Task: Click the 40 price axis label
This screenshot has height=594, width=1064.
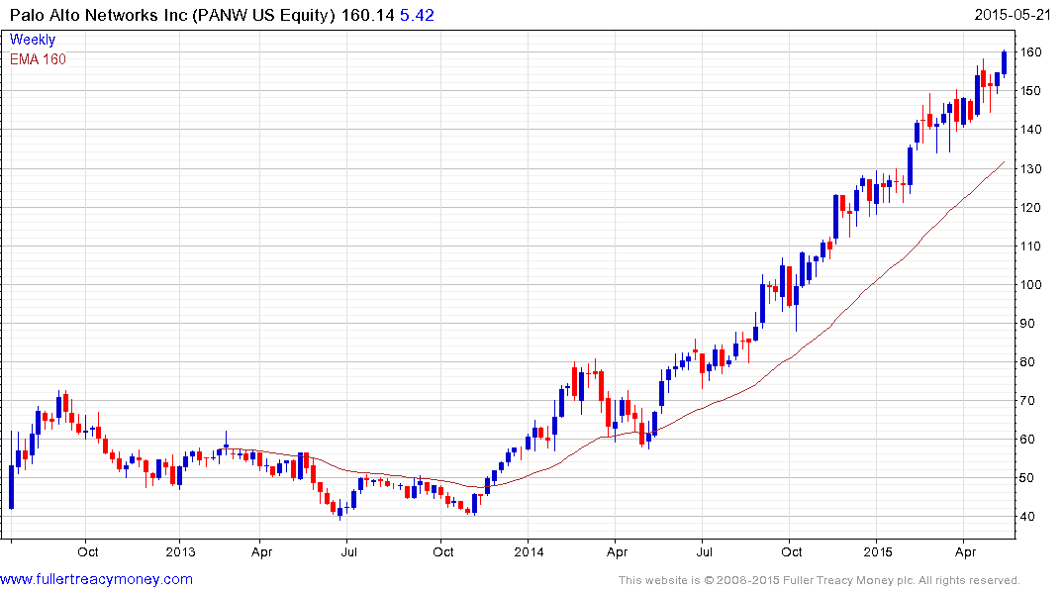Action: tap(1030, 517)
